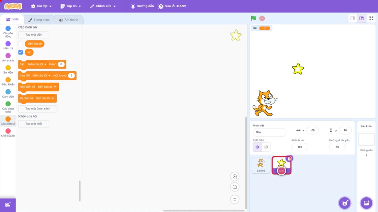Open the add extension button
The image size is (378, 212).
[x=8, y=205]
